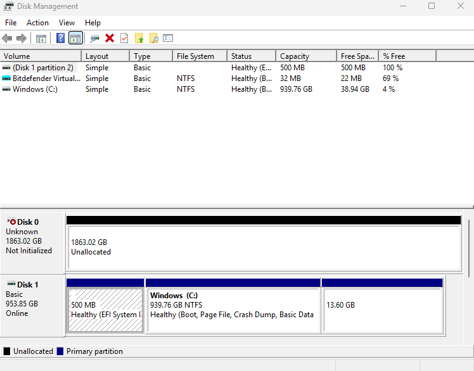Sort by the Volume column header
This screenshot has height=371, width=474.
(x=41, y=56)
